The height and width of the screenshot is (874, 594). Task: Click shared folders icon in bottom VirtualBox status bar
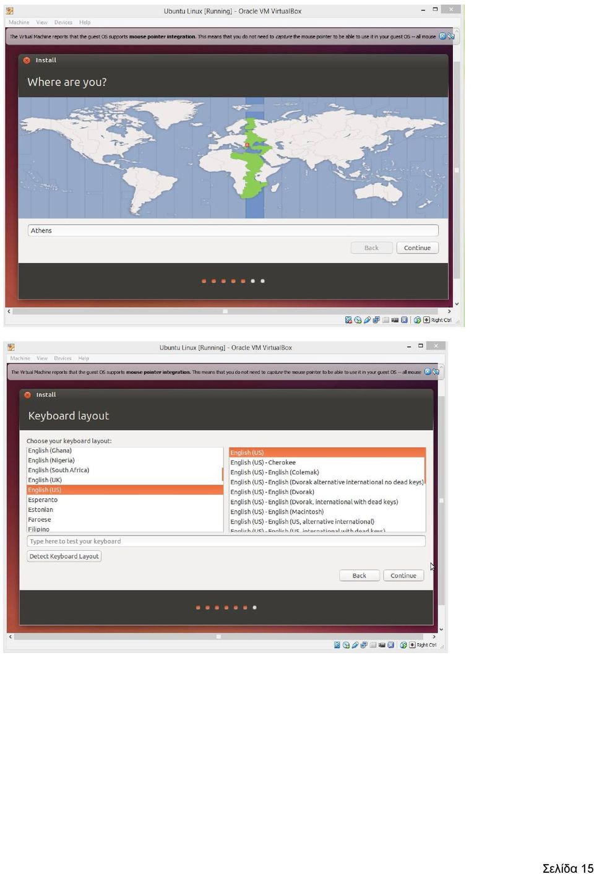click(373, 645)
